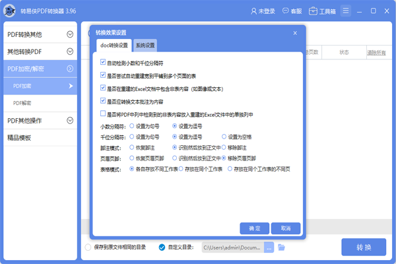
Task: Click the output directory path field
Action: 231,247
